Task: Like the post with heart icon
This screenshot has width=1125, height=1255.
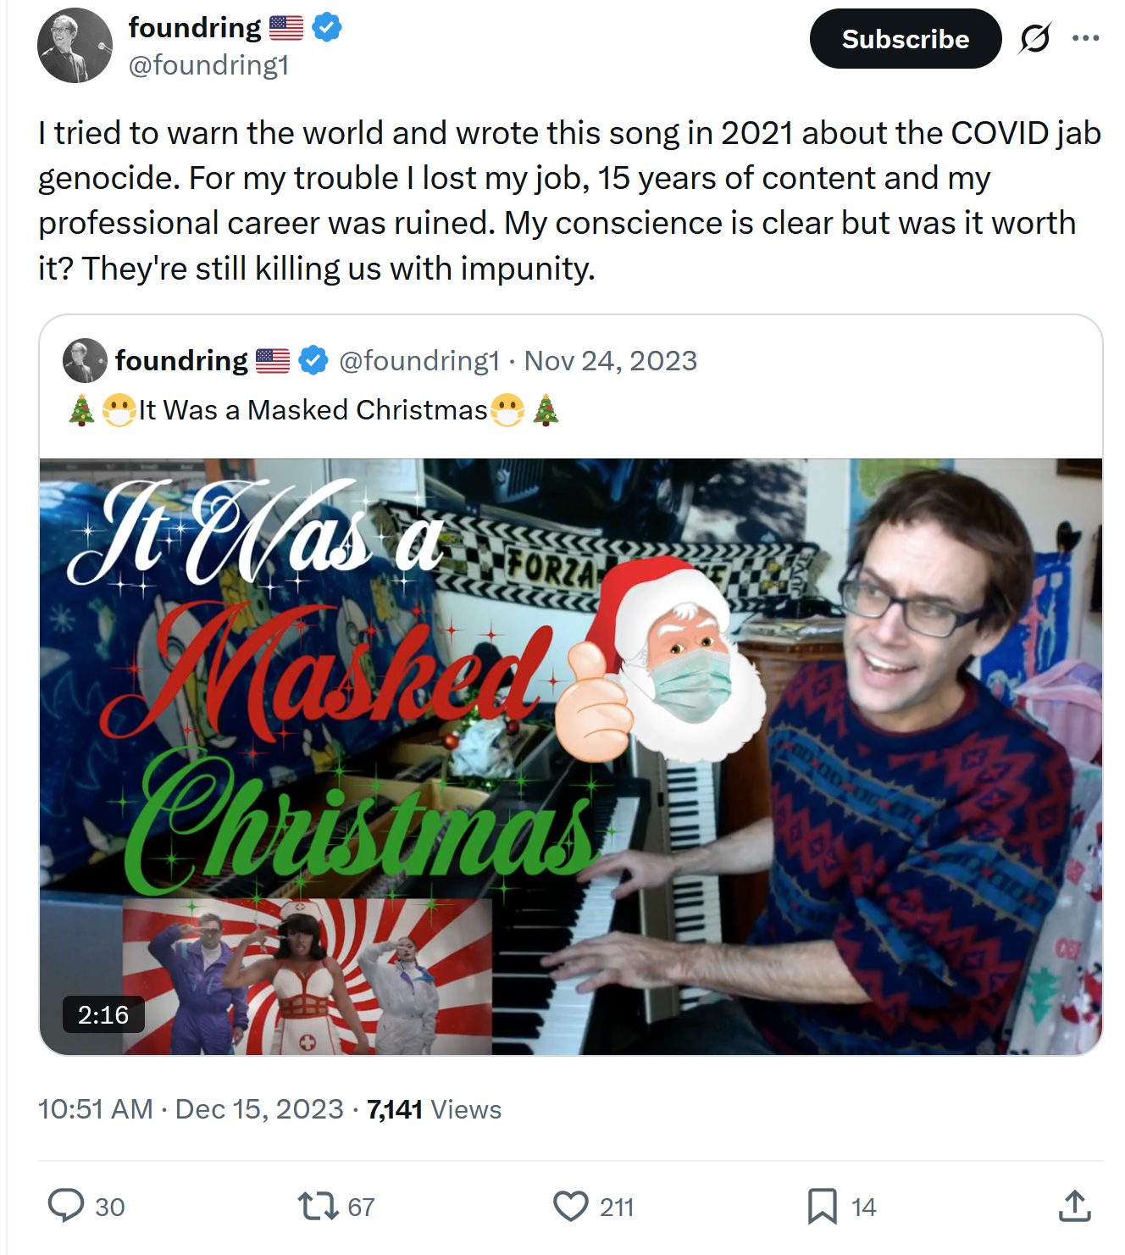Action: point(570,1206)
